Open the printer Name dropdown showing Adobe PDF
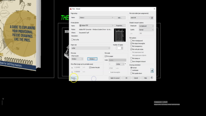Screen dimensions: 206x116 pos(96,25)
